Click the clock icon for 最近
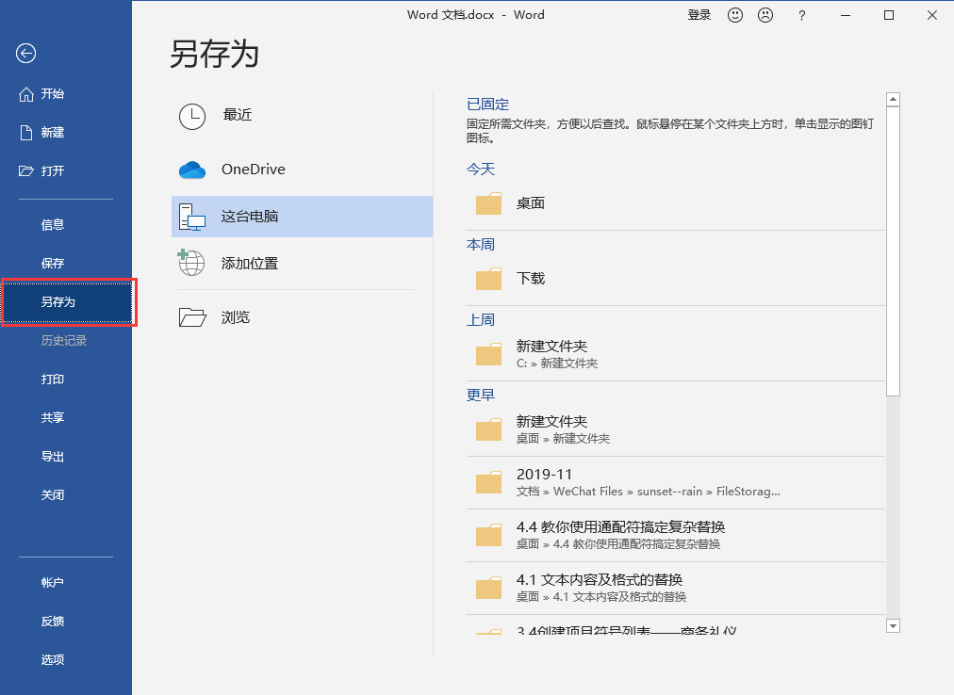 tap(192, 116)
